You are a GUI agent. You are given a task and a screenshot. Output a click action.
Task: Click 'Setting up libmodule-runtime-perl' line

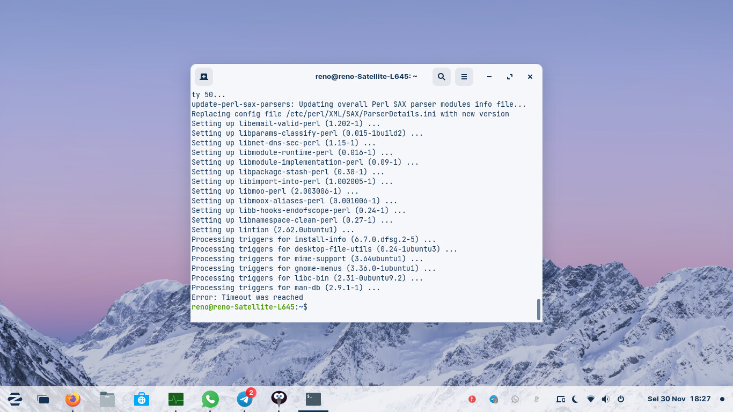[292, 152]
